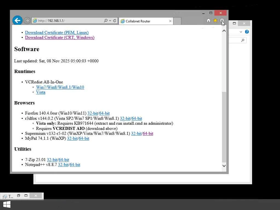Click the page scrollbar down arrow

click(x=224, y=166)
